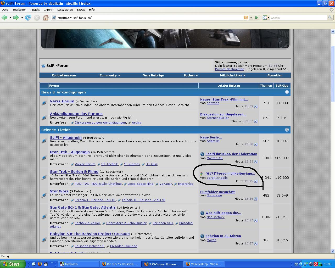335x268 pixels.
Task: Open the Chronik menu
Action: click(x=48, y=10)
